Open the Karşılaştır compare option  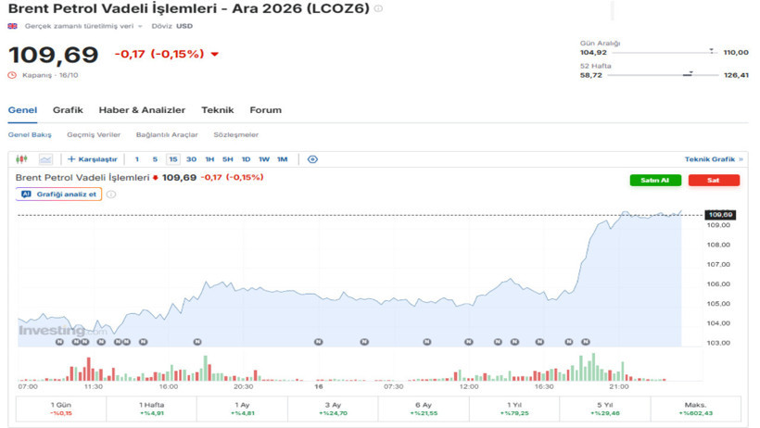(92, 159)
